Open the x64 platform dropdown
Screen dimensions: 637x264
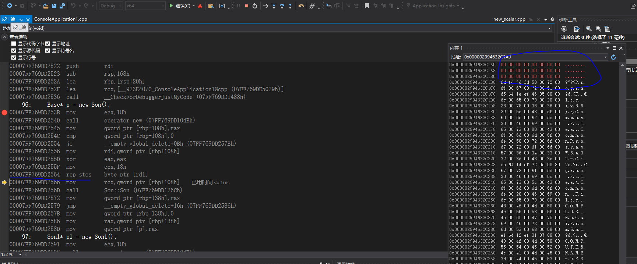point(145,6)
